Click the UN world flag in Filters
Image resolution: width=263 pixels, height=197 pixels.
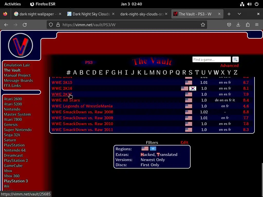pos(153,149)
